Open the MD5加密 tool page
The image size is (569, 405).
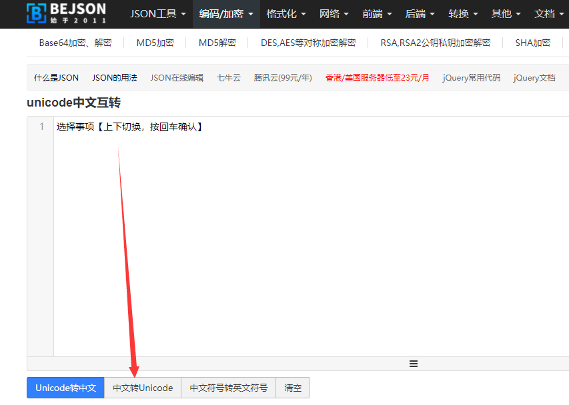[155, 42]
